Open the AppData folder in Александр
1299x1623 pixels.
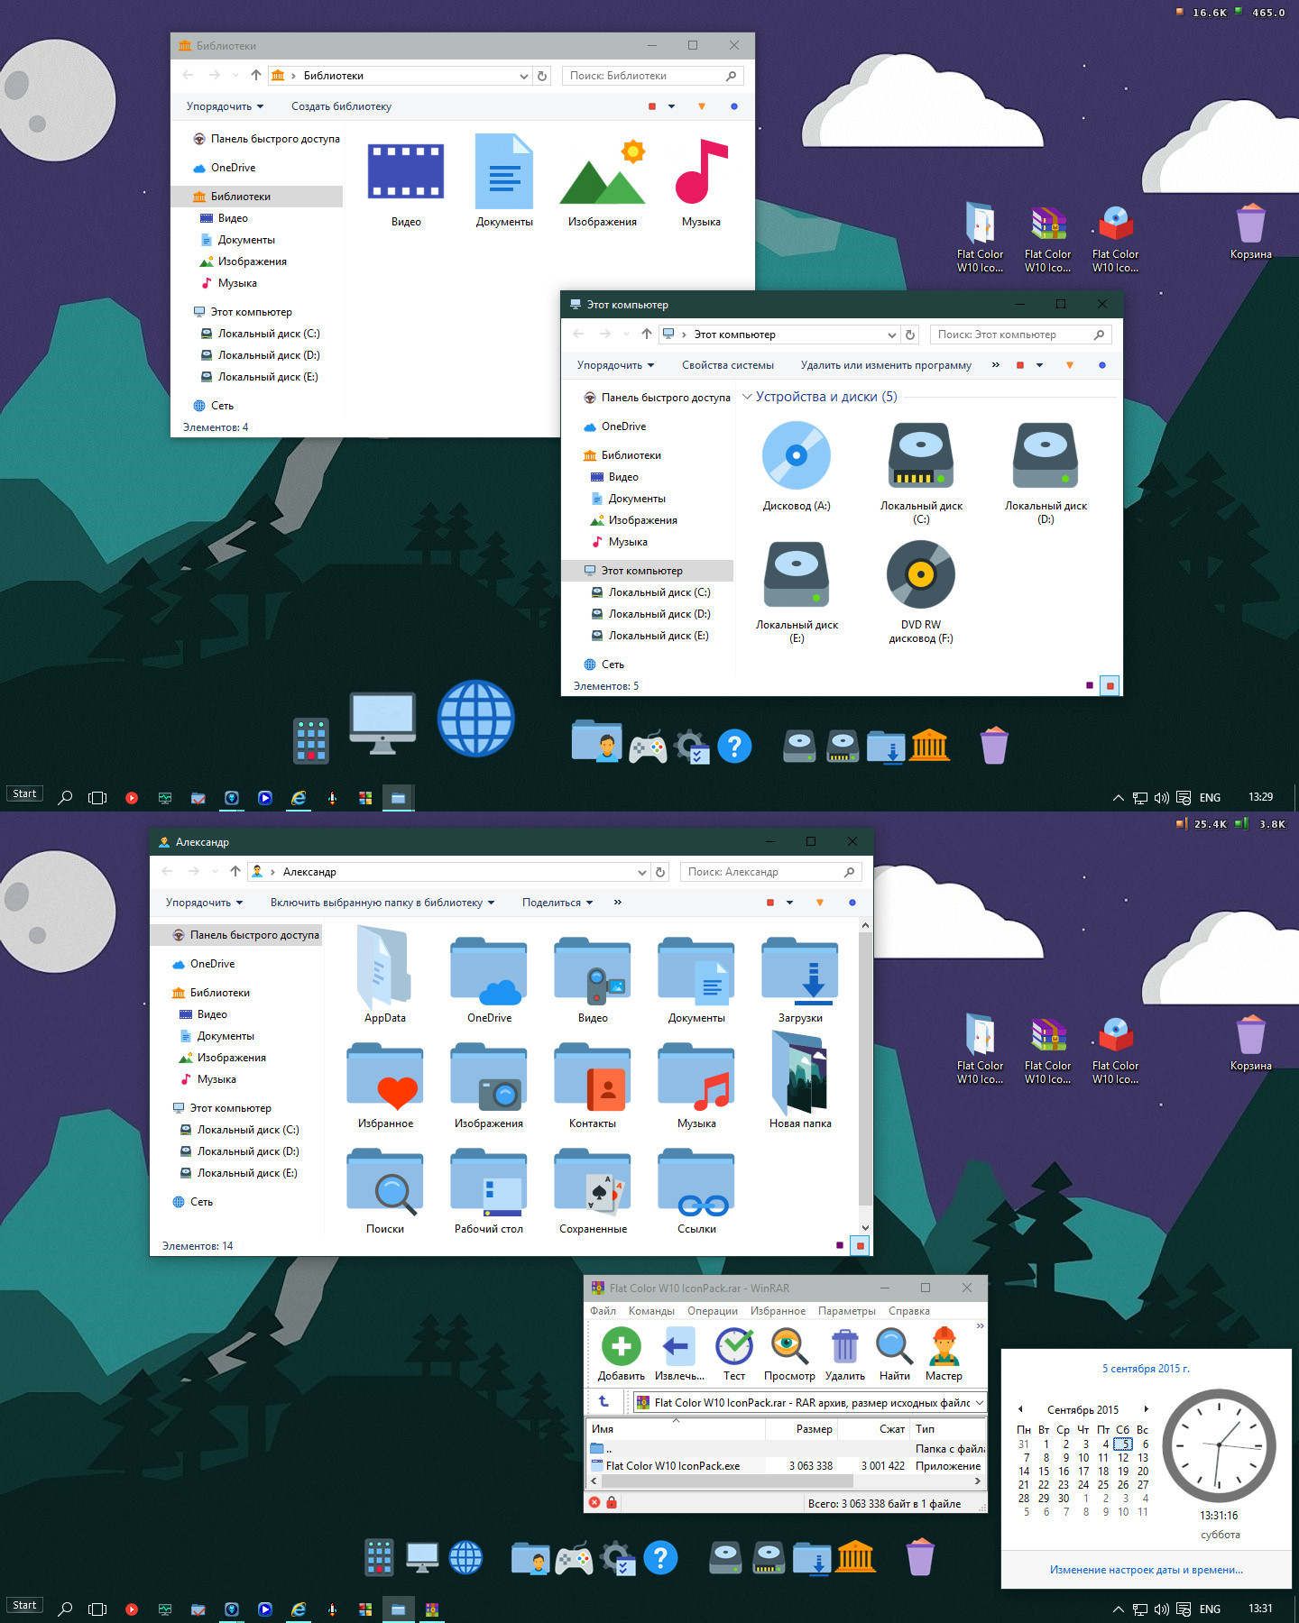pos(384,968)
